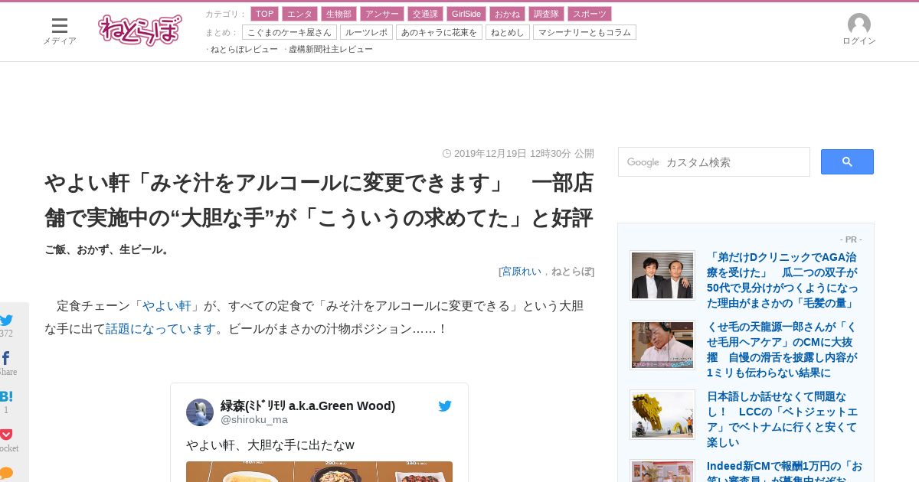The height and width of the screenshot is (482, 919).
Task: Share article via Twitter sidebar icon
Action: [x=6, y=320]
